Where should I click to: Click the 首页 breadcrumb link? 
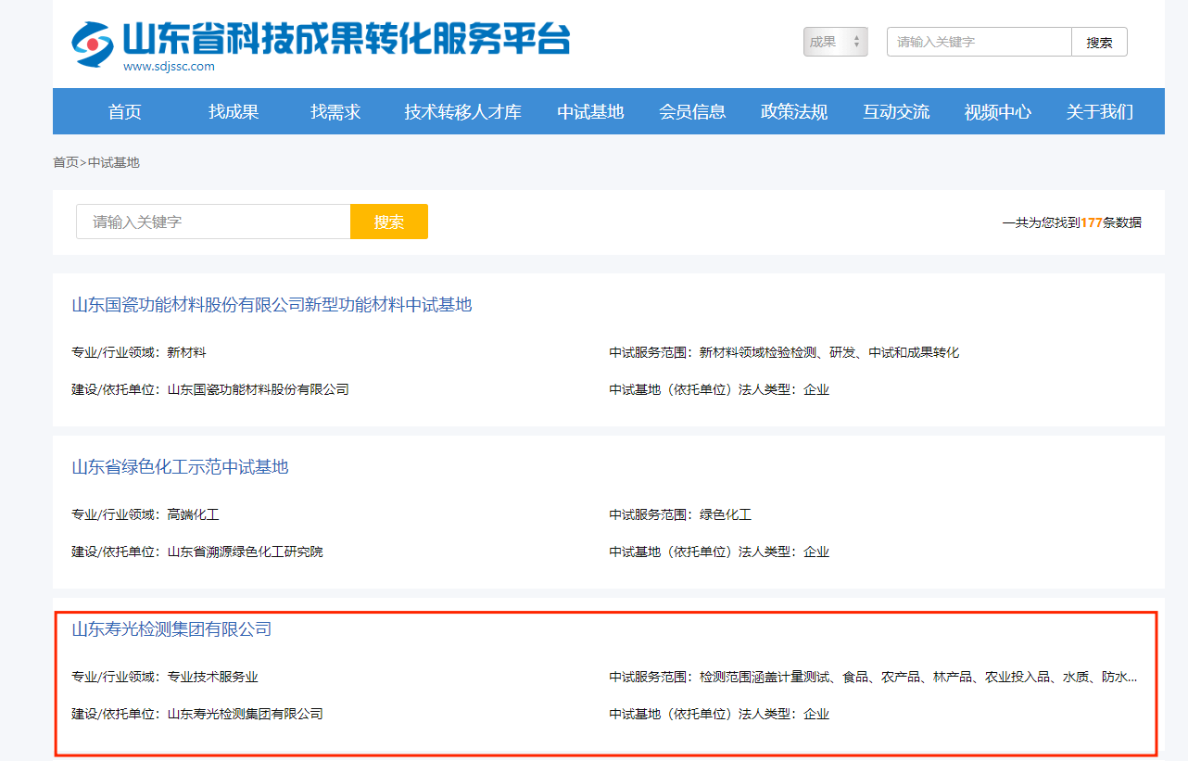(66, 162)
